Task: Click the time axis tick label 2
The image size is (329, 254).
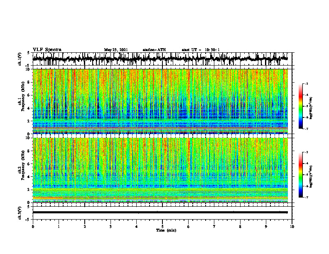Action: [85, 227]
